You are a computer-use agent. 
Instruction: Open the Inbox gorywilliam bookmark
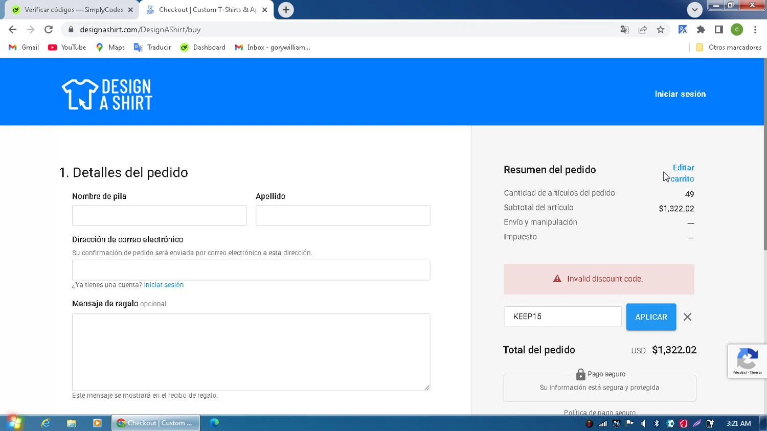click(273, 47)
